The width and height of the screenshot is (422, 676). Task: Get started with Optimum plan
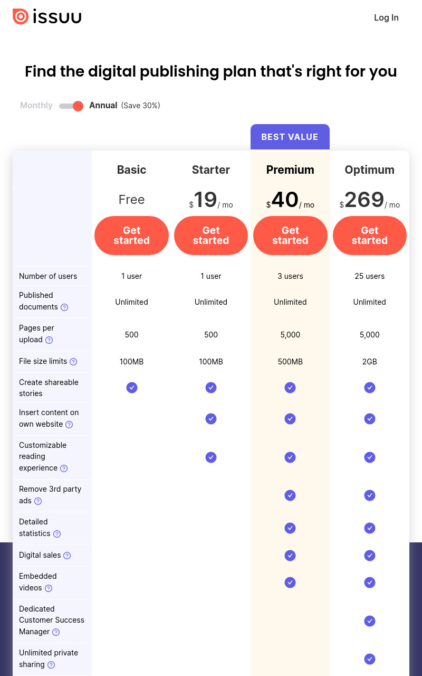[x=370, y=236]
